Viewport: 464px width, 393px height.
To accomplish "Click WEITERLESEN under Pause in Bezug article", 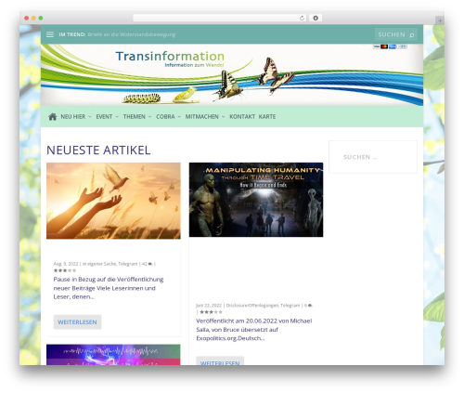I will [x=77, y=322].
